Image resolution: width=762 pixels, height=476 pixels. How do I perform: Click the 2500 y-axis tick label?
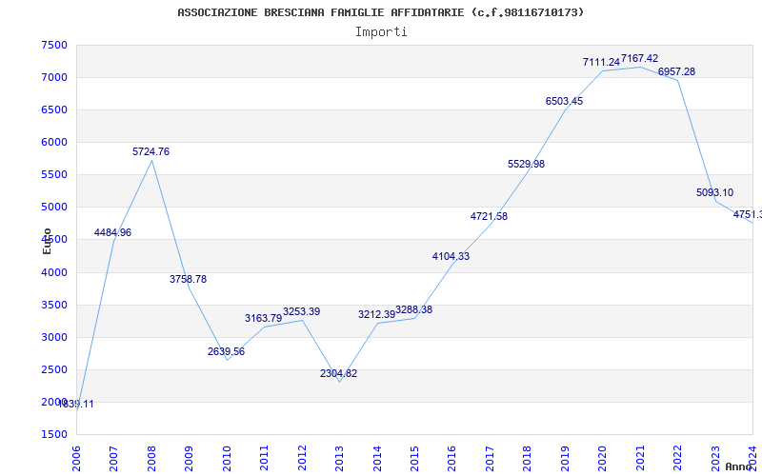(x=54, y=369)
